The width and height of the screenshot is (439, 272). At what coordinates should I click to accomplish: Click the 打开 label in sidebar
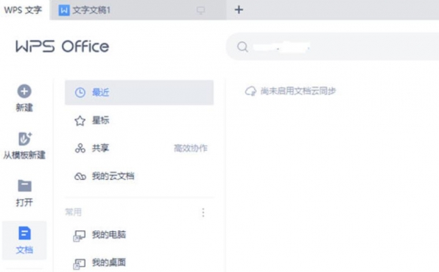pos(24,202)
